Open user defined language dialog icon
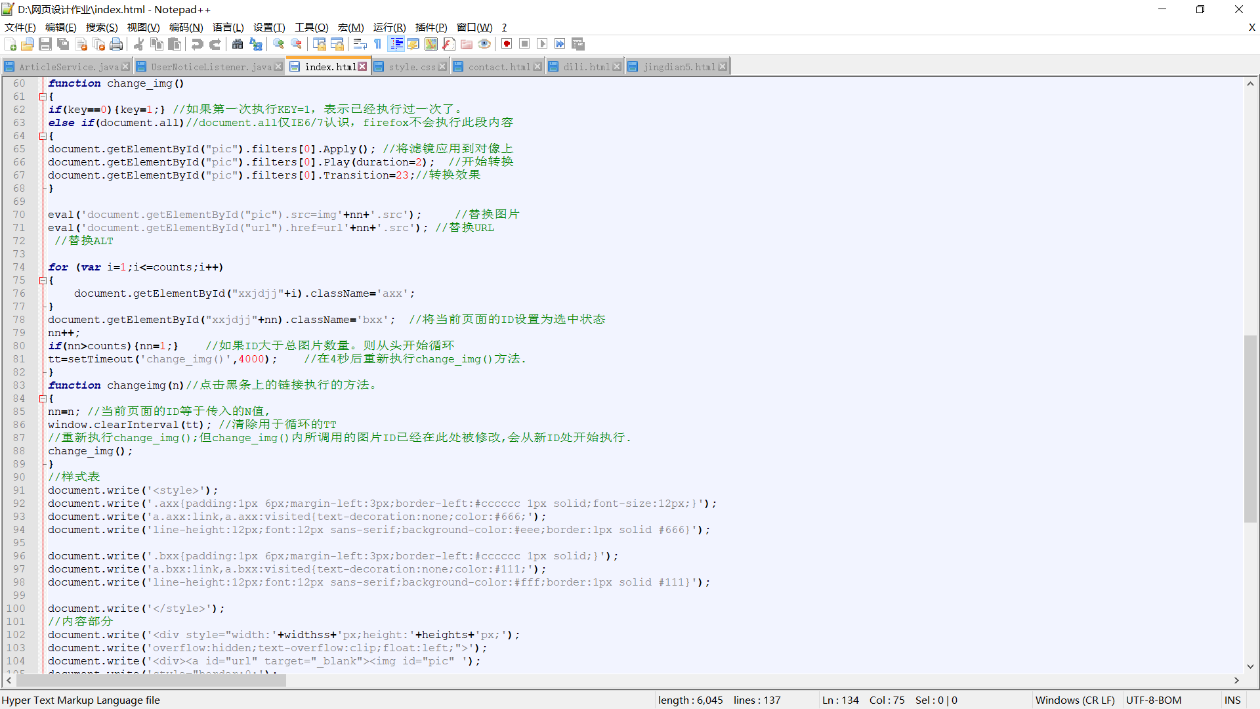 coord(413,44)
